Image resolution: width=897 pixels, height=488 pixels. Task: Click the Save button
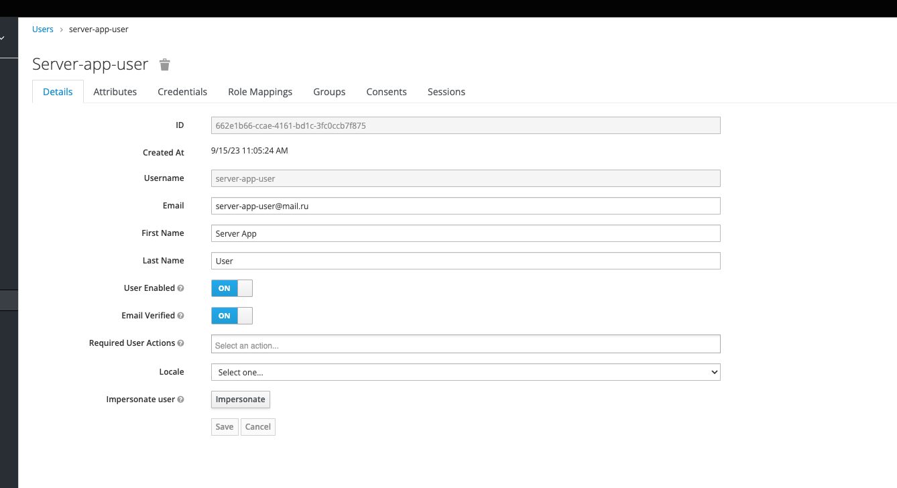coord(225,427)
